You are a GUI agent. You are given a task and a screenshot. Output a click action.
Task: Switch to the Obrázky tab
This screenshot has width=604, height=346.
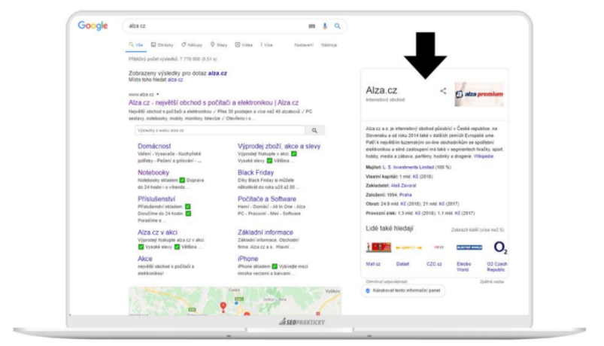coord(162,45)
